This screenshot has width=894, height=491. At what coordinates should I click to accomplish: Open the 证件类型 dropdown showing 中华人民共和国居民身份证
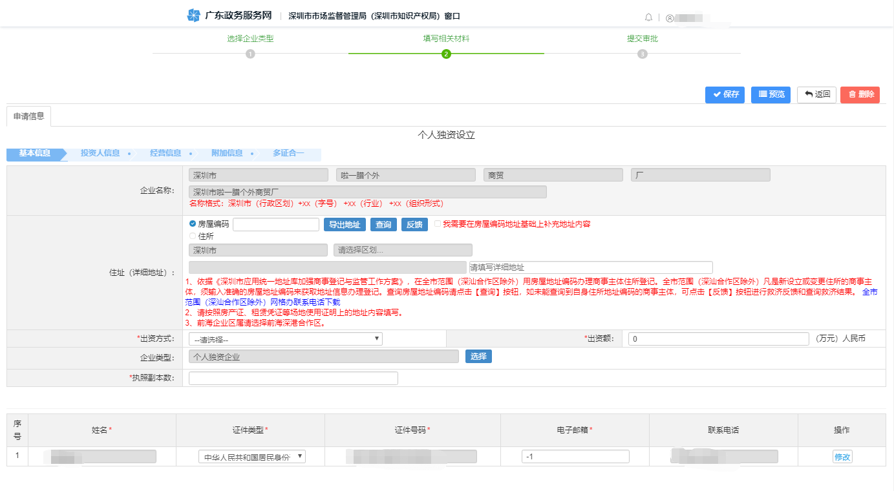pyautogui.click(x=250, y=455)
